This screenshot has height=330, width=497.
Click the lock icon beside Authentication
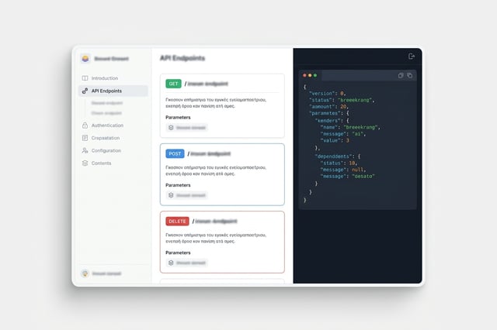tap(85, 125)
